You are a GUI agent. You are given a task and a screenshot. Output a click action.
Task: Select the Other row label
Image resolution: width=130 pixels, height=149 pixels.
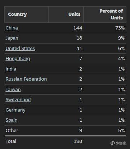coord(12,131)
